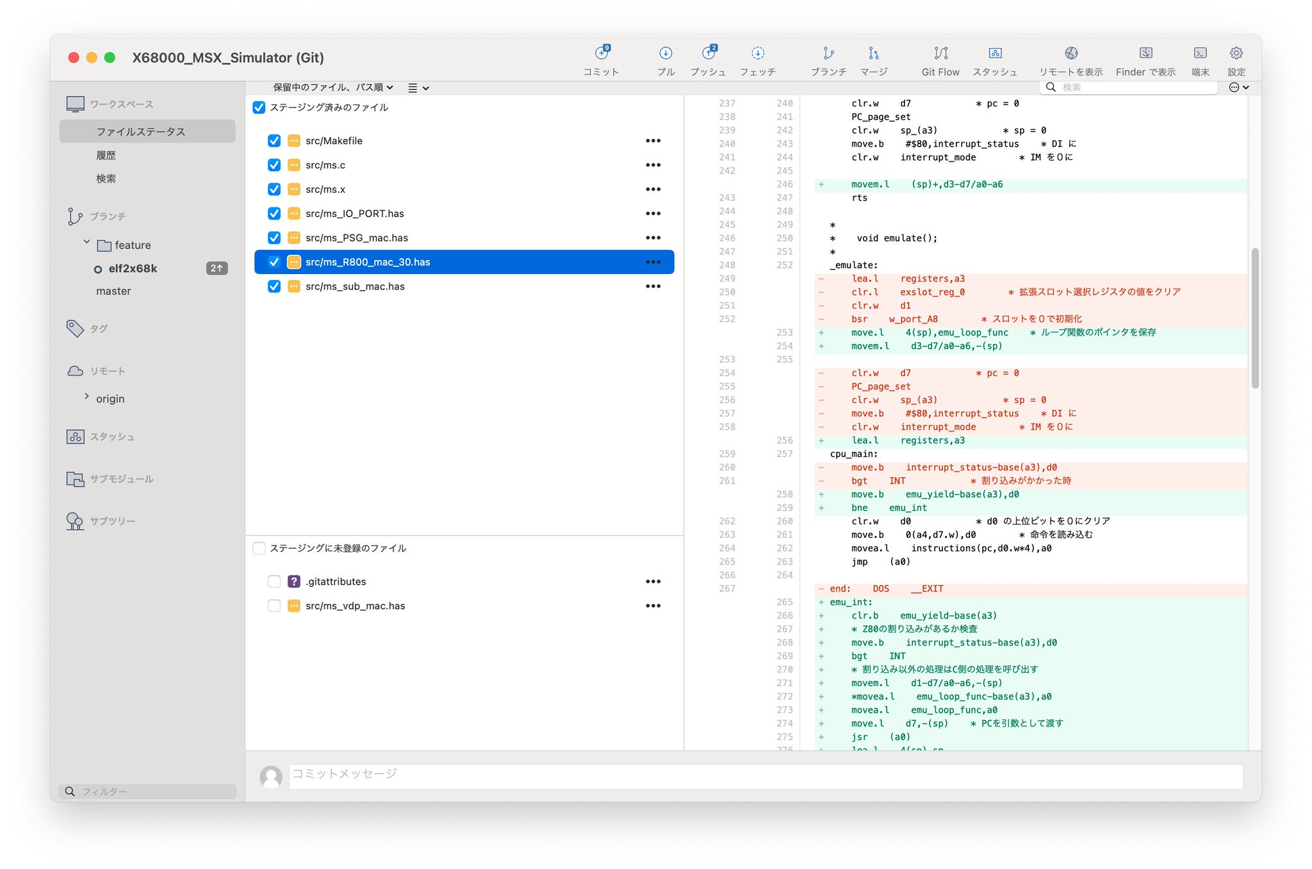Click the .gitattributes unknown-status question icon

(x=294, y=581)
